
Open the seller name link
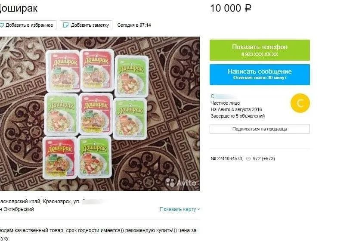223,96
